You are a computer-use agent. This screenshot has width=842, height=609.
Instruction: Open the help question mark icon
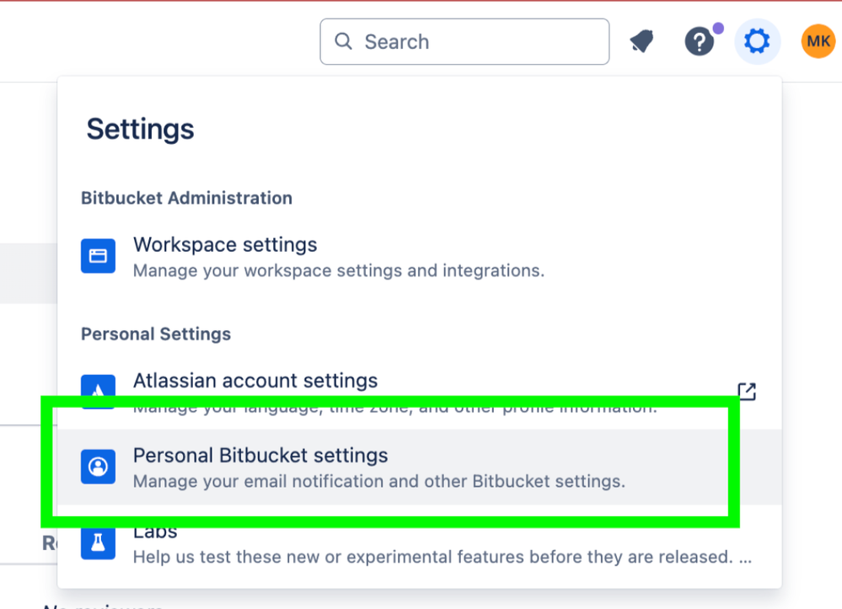[700, 42]
